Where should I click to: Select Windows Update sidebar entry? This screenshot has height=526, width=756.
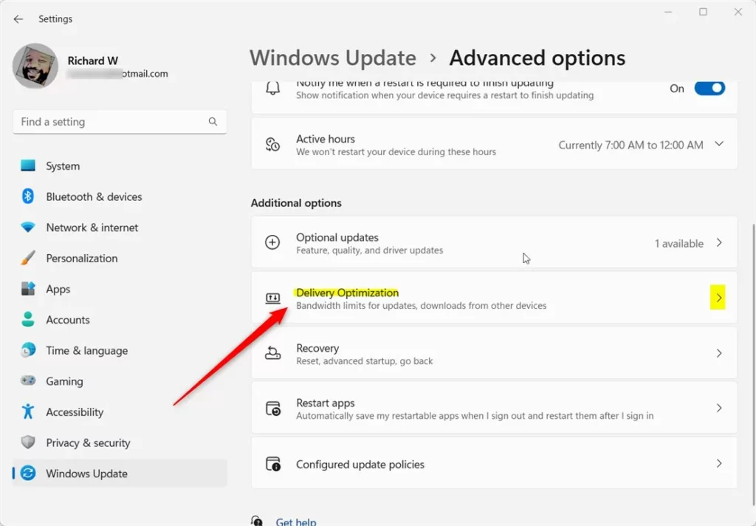coord(120,474)
